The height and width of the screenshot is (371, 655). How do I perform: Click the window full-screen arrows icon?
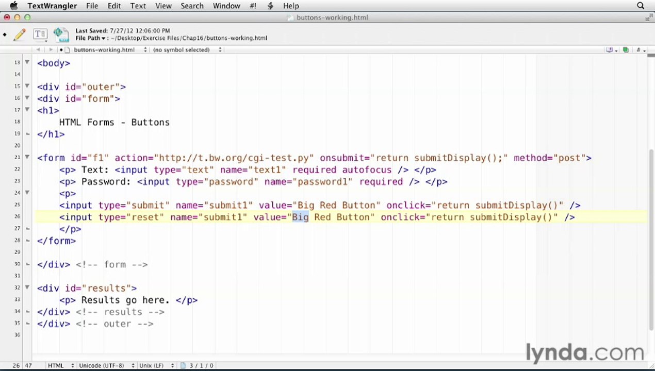pyautogui.click(x=649, y=18)
